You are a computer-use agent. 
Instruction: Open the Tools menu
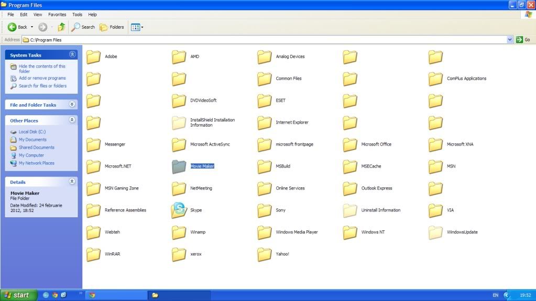(x=77, y=14)
